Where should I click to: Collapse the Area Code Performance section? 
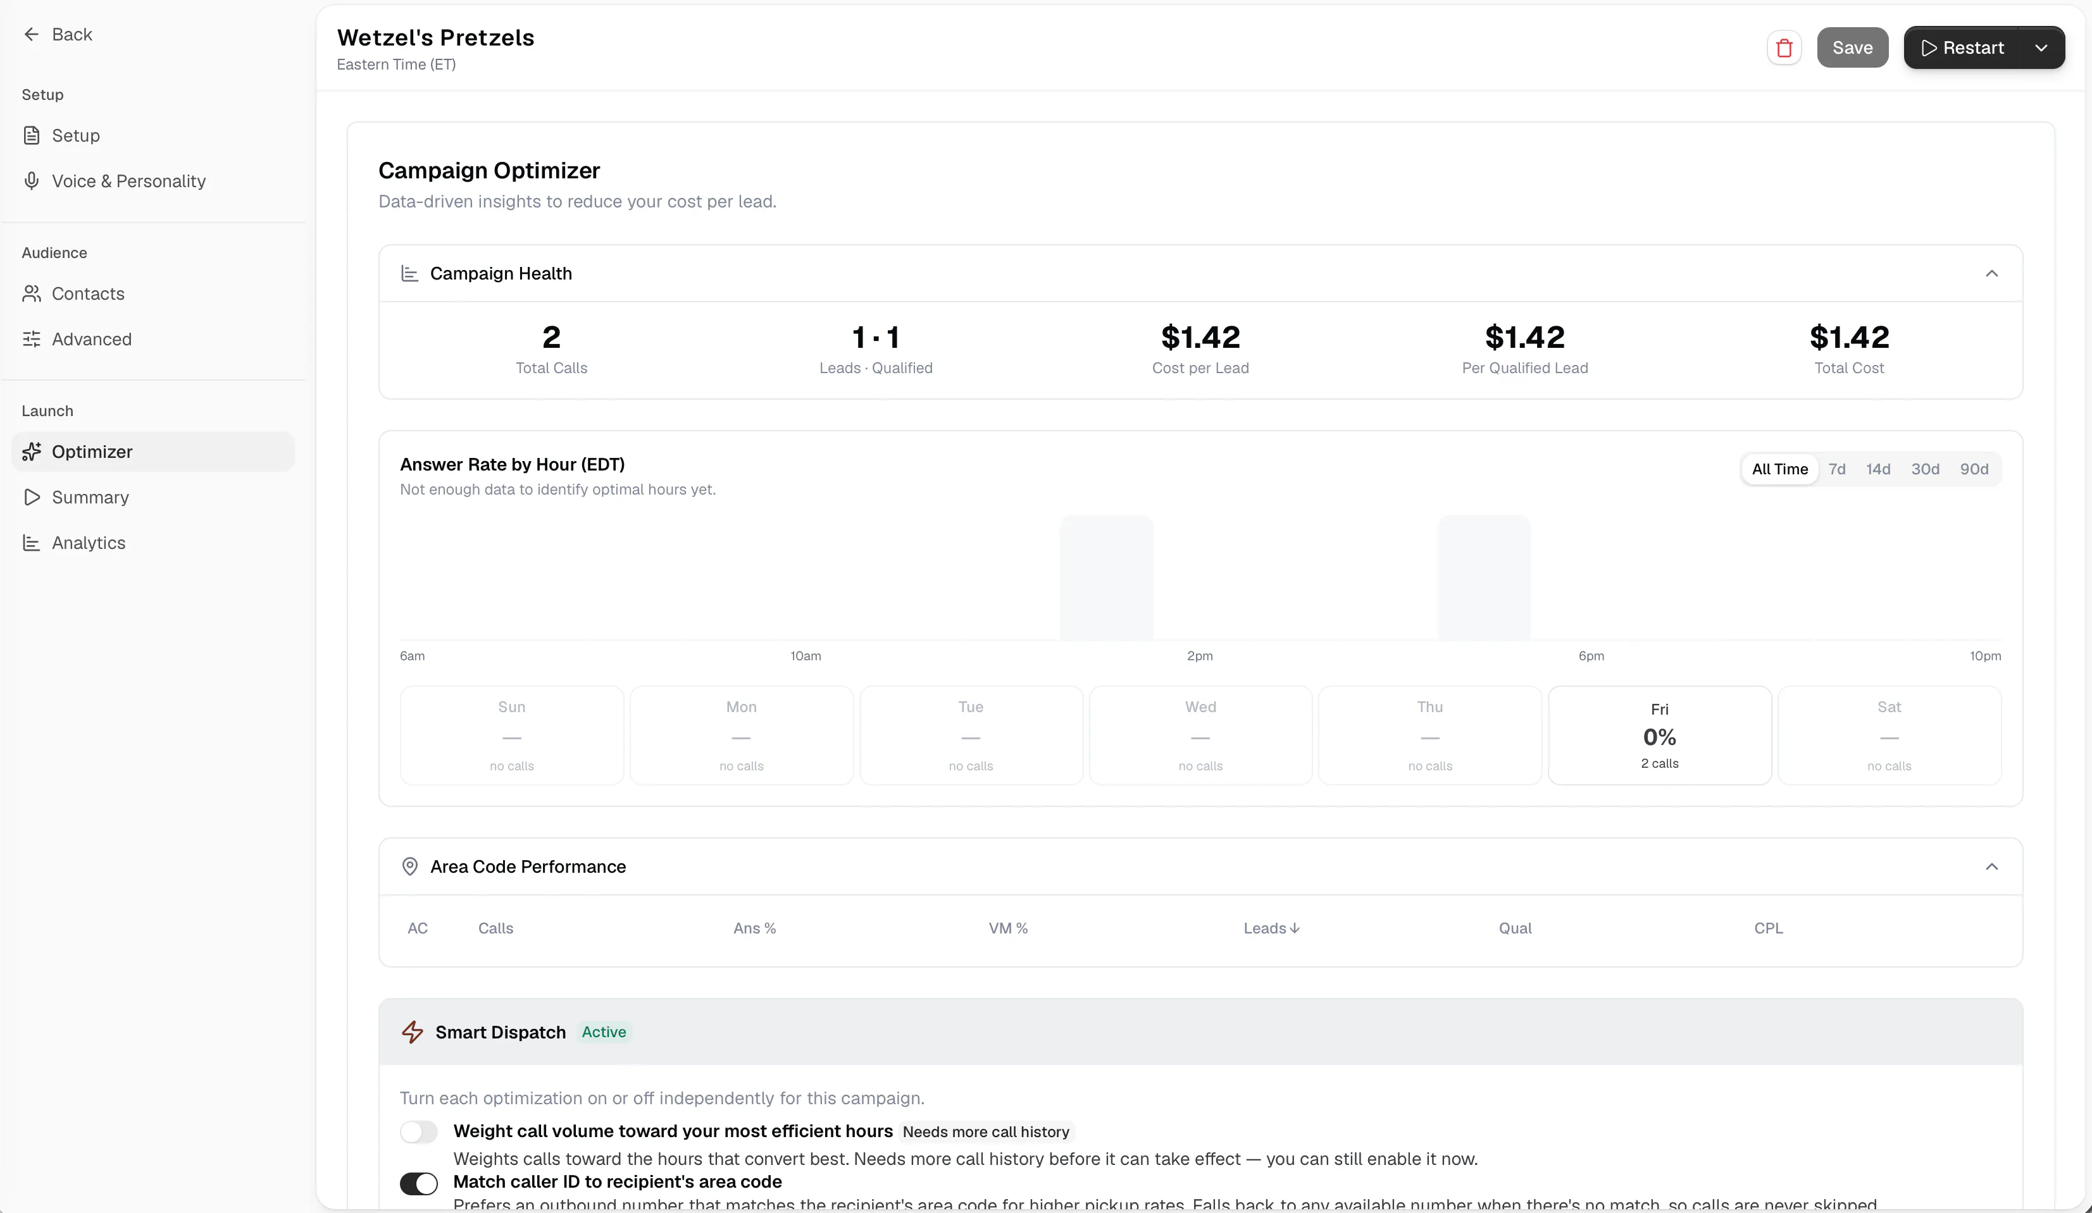coord(1991,866)
